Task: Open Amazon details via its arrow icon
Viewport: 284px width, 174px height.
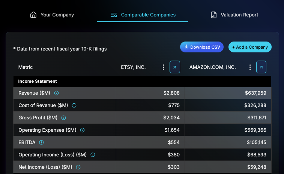Action: click(261, 67)
